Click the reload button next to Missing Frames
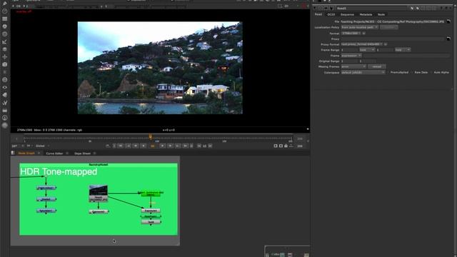This screenshot has width=457, height=257. point(377,66)
